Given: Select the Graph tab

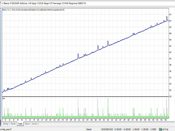Looking at the screenshot, I should click(x=20, y=124).
